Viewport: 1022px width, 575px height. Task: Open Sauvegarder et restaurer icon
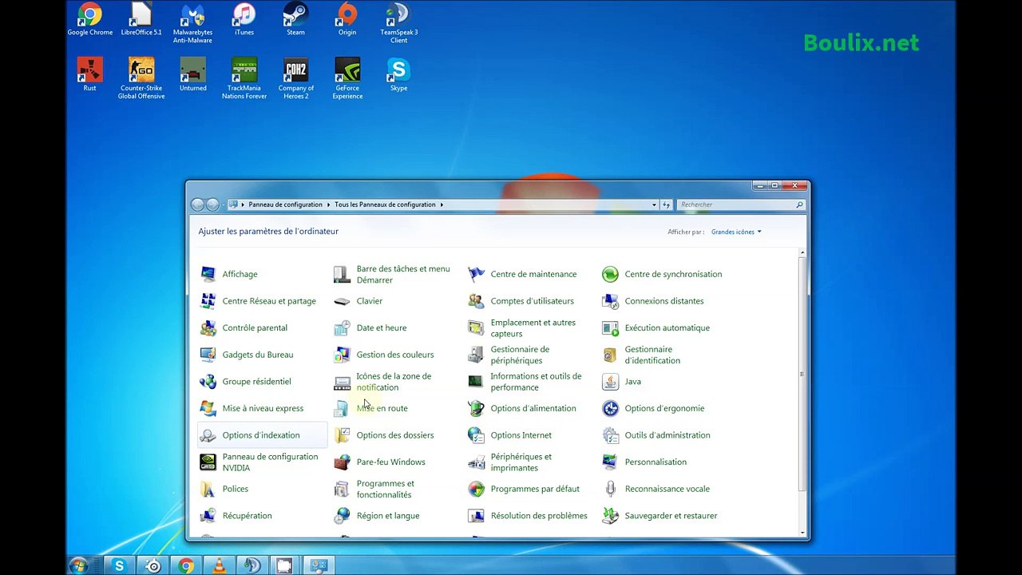click(x=611, y=516)
